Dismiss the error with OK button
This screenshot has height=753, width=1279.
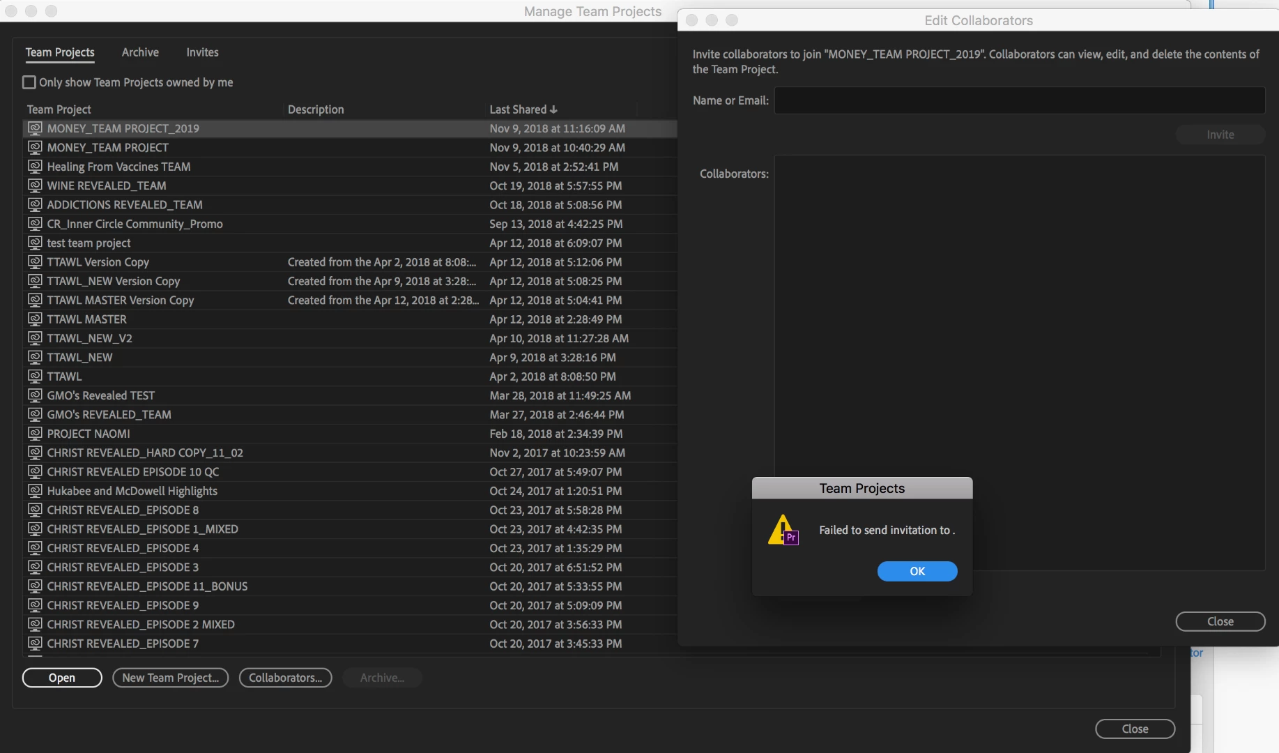pos(917,571)
